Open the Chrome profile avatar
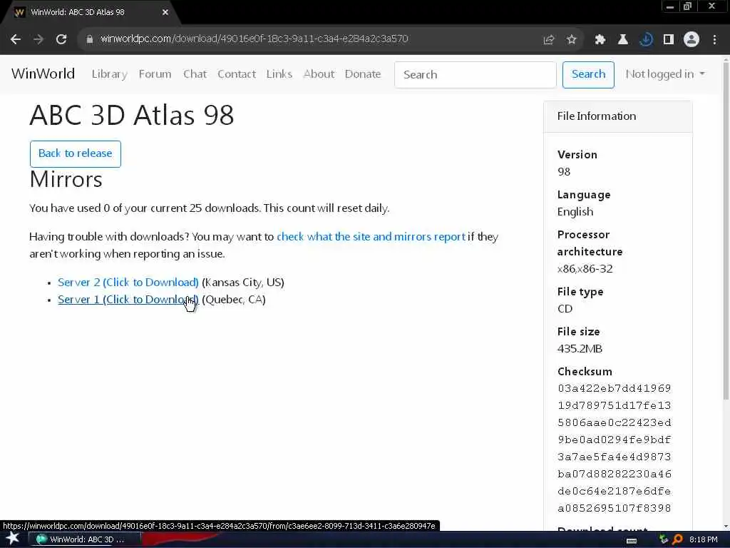Screen dimensions: 730x548 click(x=692, y=40)
